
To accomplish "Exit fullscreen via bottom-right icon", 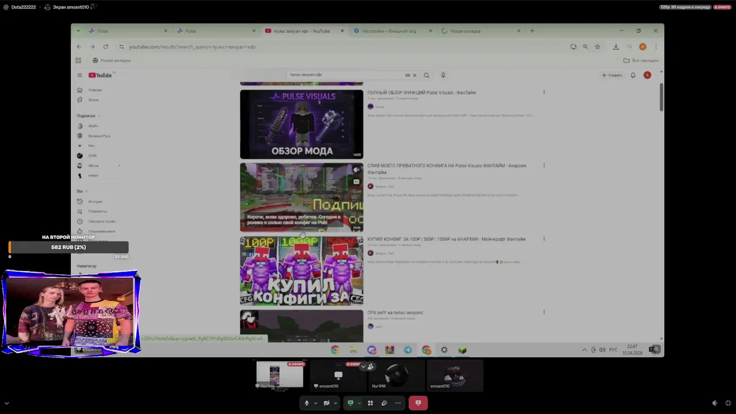I will 728,403.
